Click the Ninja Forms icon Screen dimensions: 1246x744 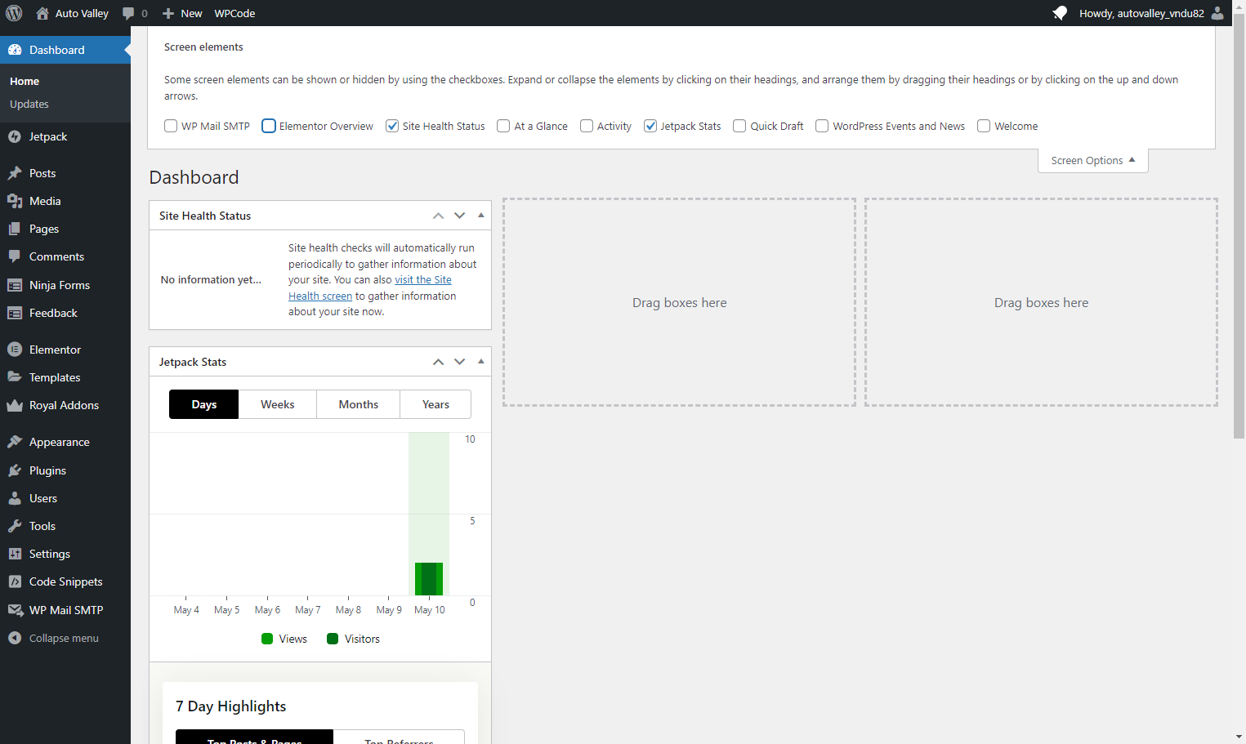coord(15,285)
